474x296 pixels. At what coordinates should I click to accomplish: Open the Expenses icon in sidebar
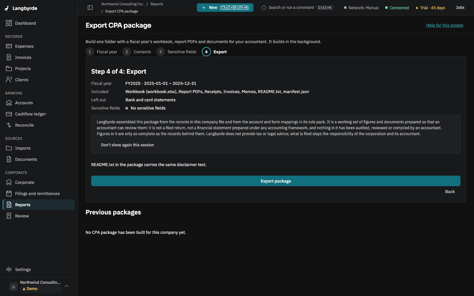tap(9, 46)
